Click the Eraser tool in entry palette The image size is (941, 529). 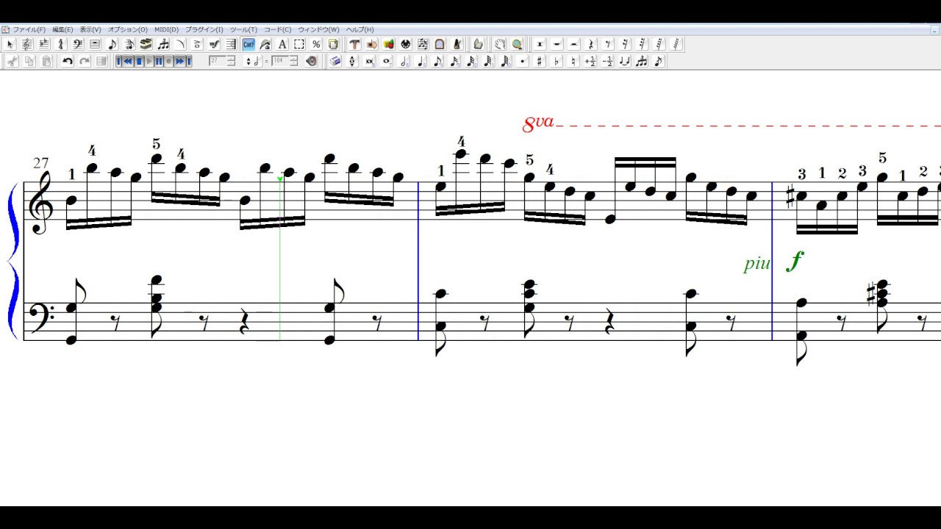[x=335, y=61]
